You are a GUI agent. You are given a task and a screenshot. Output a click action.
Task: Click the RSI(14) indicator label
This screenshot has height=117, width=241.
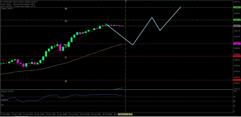pos(7,91)
